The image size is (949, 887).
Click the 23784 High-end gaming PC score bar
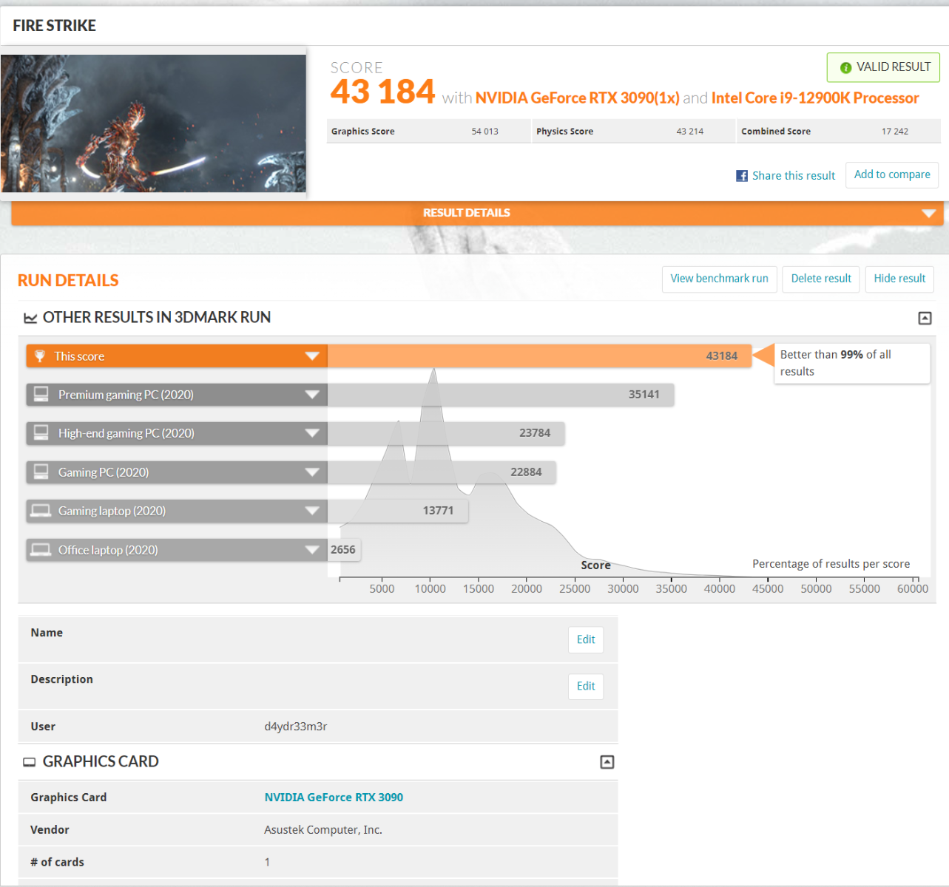click(x=446, y=433)
